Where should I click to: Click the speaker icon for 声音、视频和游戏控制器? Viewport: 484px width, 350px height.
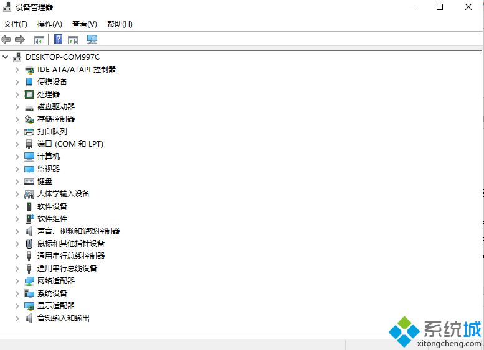point(29,231)
